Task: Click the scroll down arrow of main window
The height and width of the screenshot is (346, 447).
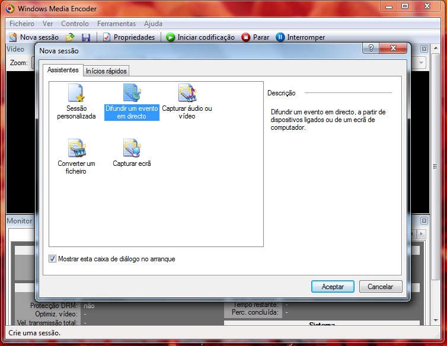Action: pos(436,321)
